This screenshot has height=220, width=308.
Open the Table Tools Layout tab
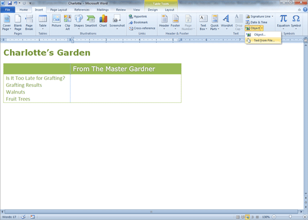(169, 9)
